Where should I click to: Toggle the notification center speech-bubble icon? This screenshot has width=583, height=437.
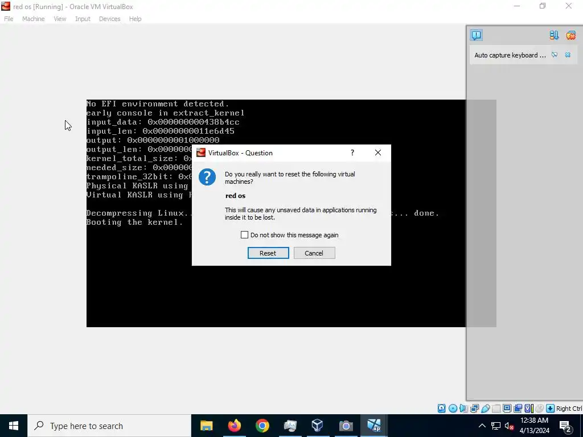click(x=477, y=35)
